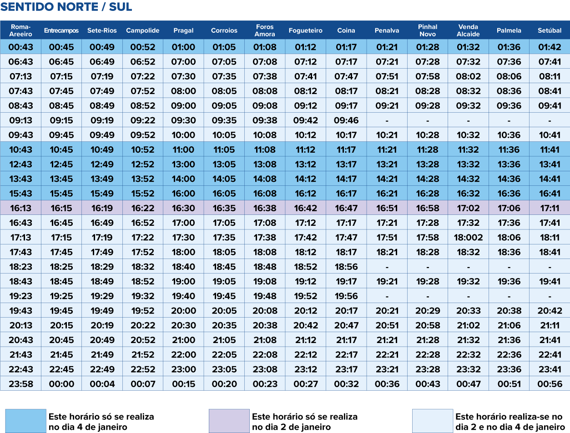This screenshot has width=570, height=433.
Task: Click the 21:52 Campolide cell
Action: pyautogui.click(x=143, y=354)
